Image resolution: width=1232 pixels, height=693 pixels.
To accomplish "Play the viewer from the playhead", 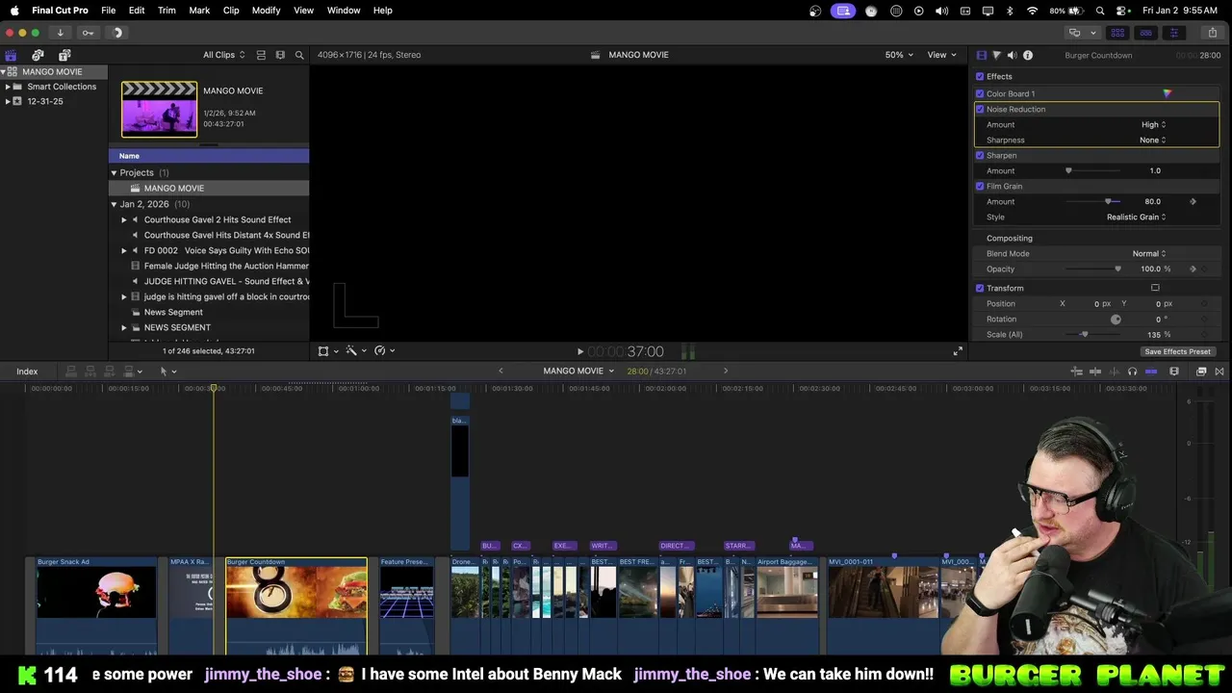I will point(579,352).
